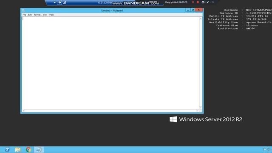The image size is (272, 153).
Task: Minimize the Notepad window
Action: pyautogui.click(x=188, y=10)
